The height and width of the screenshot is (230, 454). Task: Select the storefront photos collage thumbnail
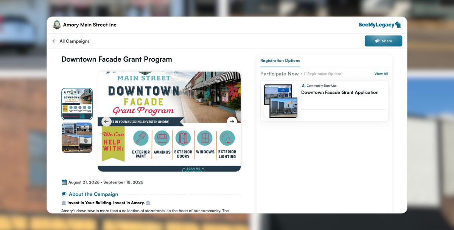tap(77, 138)
